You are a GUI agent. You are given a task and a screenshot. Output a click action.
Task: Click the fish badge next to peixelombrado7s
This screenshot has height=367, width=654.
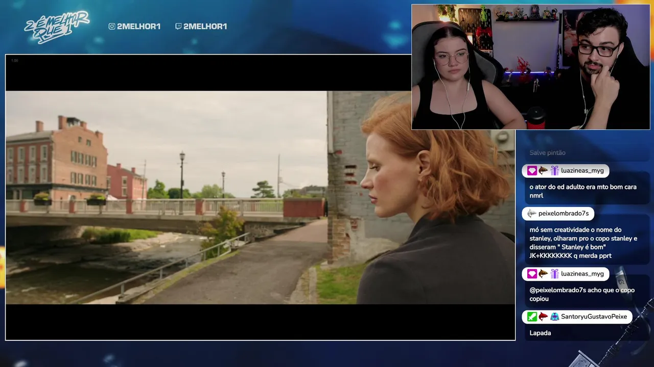532,214
